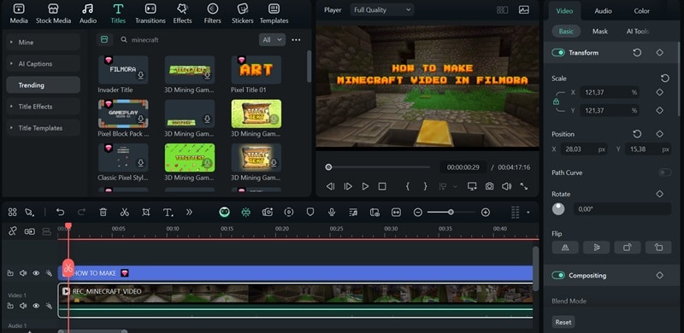Lock the Video 1 track
This screenshot has width=684, height=333.
click(10, 306)
